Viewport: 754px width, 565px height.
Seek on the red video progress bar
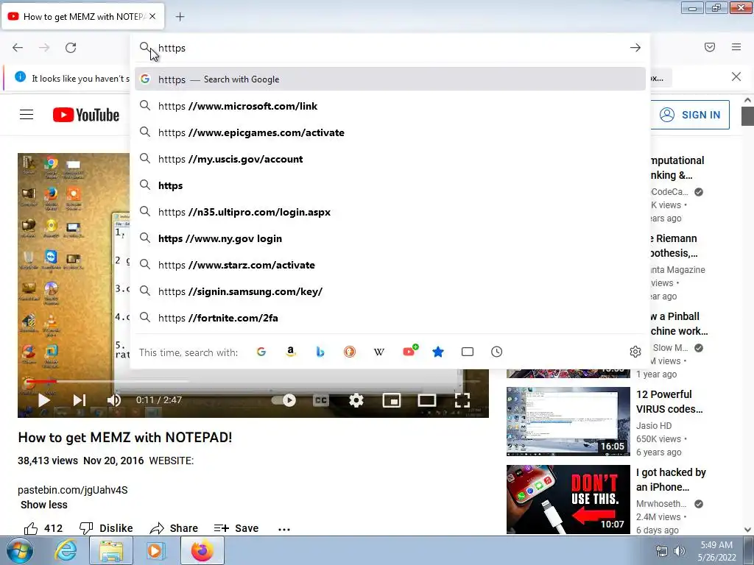coord(41,382)
